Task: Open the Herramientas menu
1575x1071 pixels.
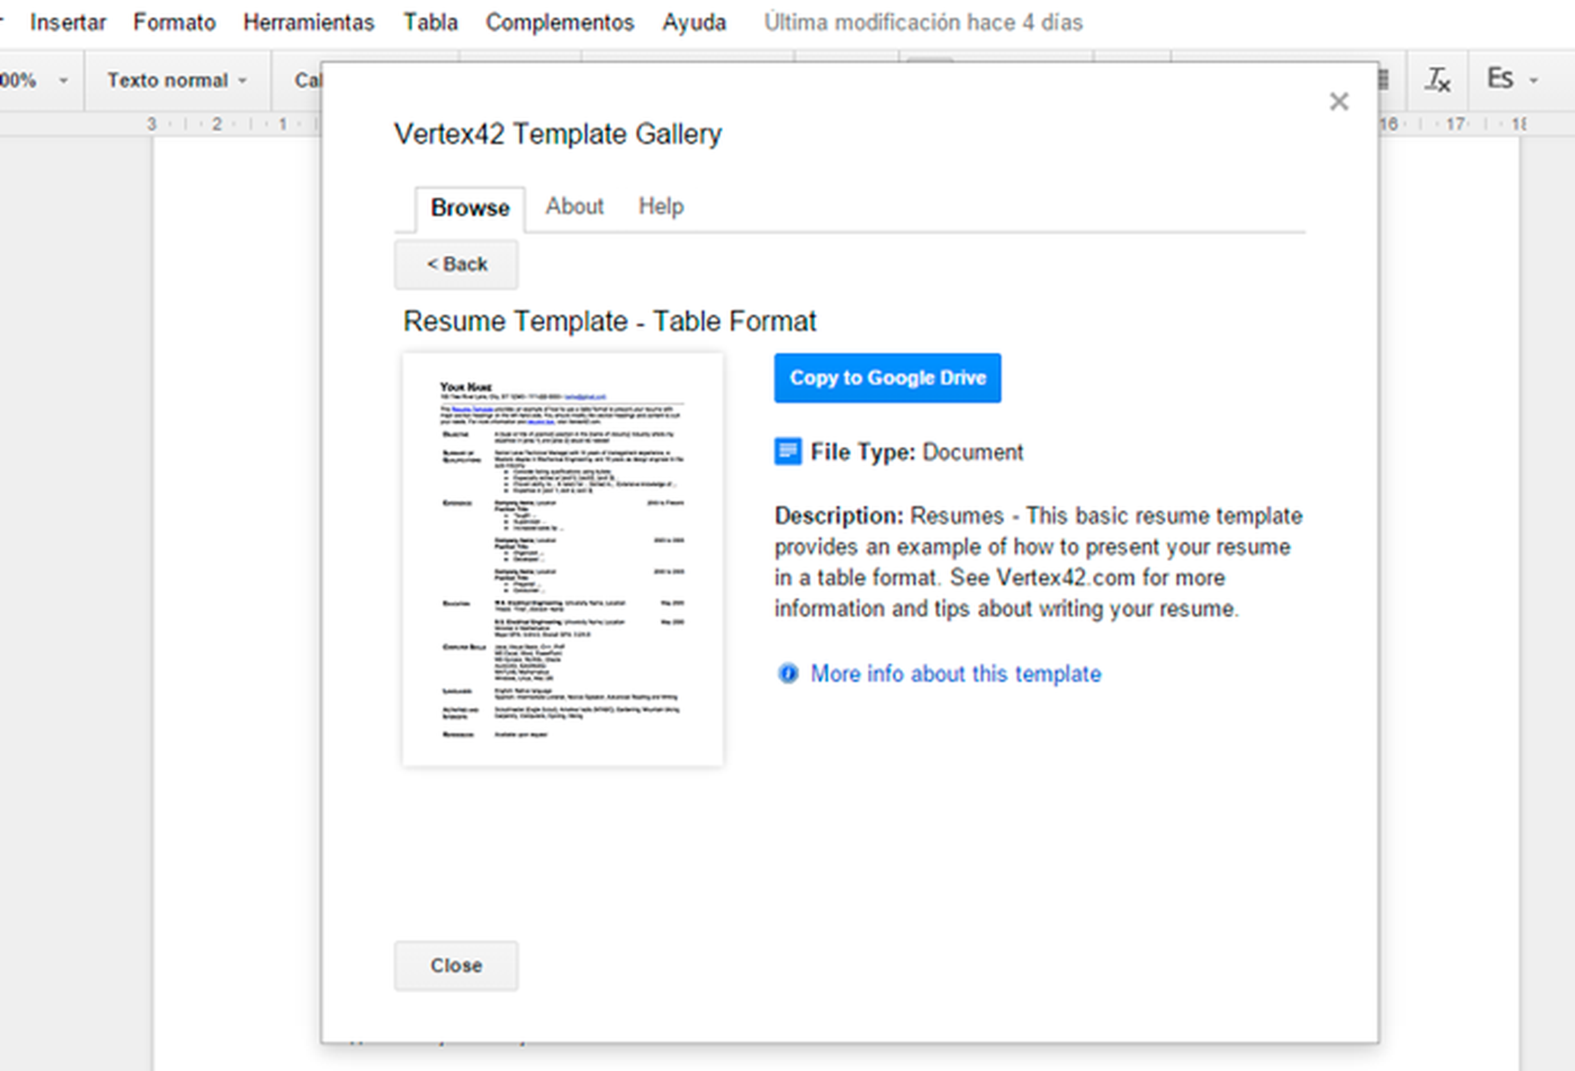Action: (x=308, y=23)
